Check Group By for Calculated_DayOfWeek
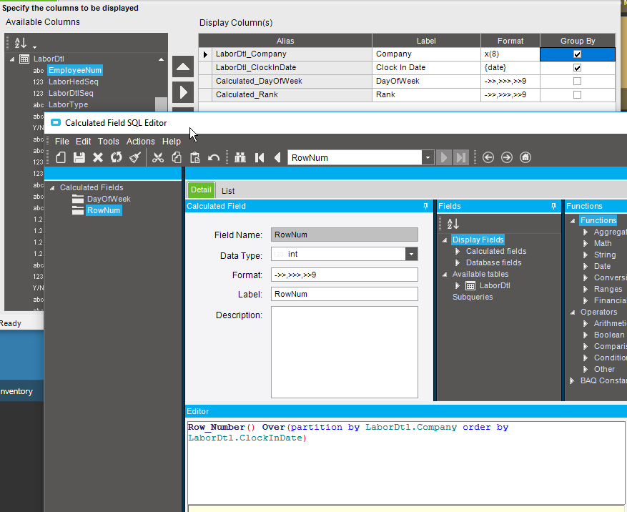The width and height of the screenshot is (627, 512). point(577,82)
